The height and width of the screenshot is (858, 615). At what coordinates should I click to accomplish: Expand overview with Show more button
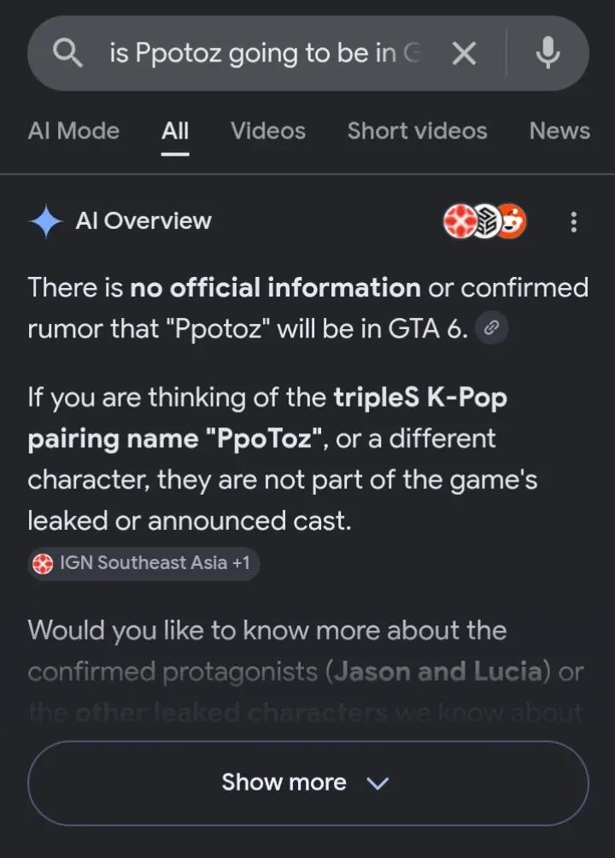[308, 783]
